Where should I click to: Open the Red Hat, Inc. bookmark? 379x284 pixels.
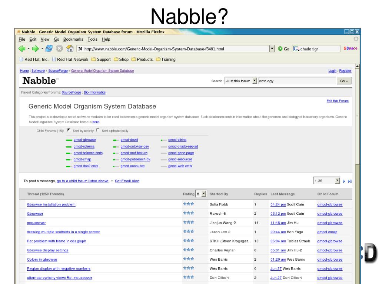click(34, 59)
